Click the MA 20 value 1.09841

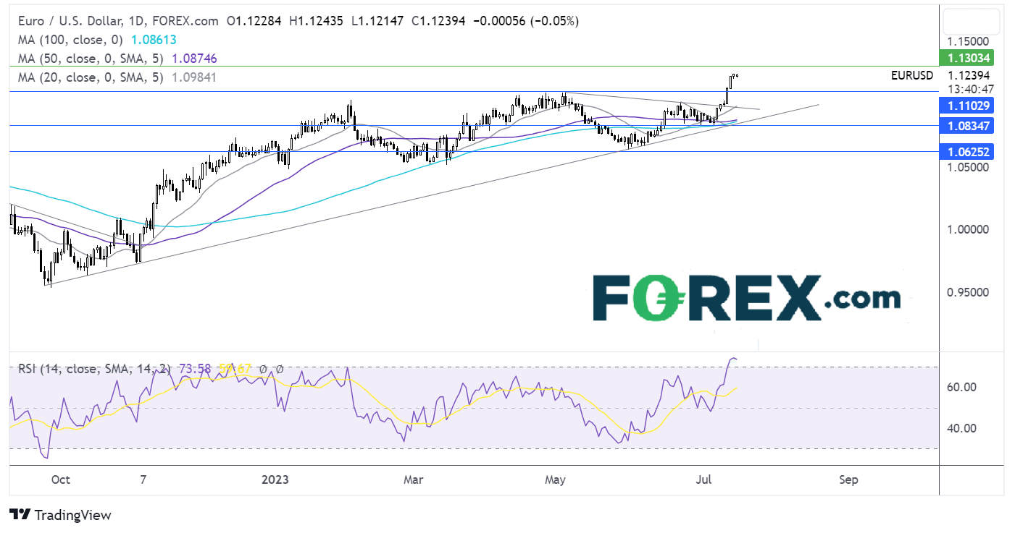[193, 76]
